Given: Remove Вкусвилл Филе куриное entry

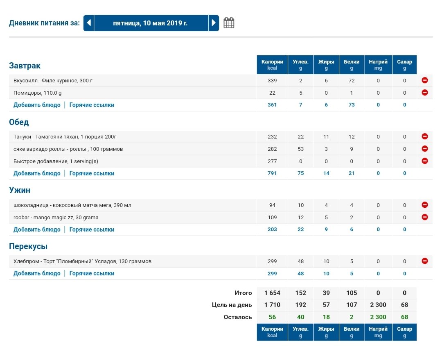Looking at the screenshot, I should point(424,80).
